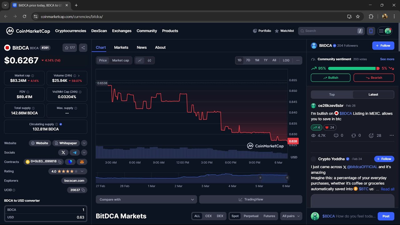
Task: Show Top community posts
Action: pos(332,95)
